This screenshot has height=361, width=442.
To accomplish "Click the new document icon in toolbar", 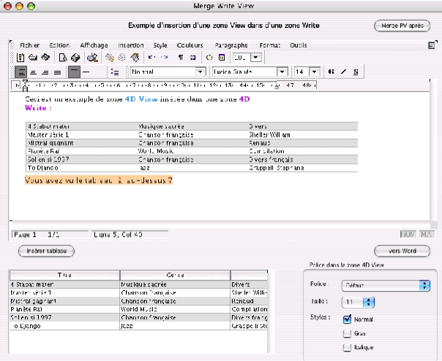I will [21, 57].
